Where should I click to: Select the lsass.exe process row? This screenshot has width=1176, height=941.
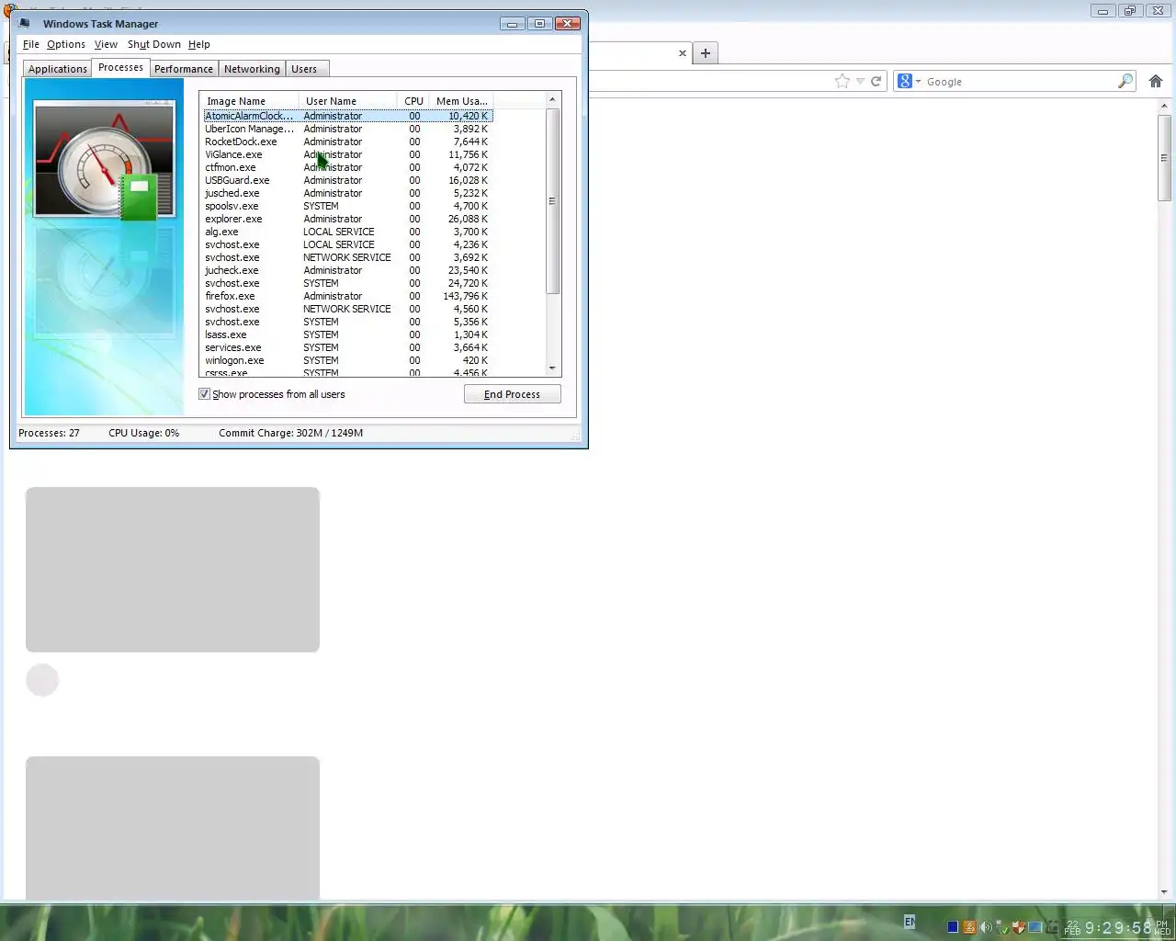348,334
